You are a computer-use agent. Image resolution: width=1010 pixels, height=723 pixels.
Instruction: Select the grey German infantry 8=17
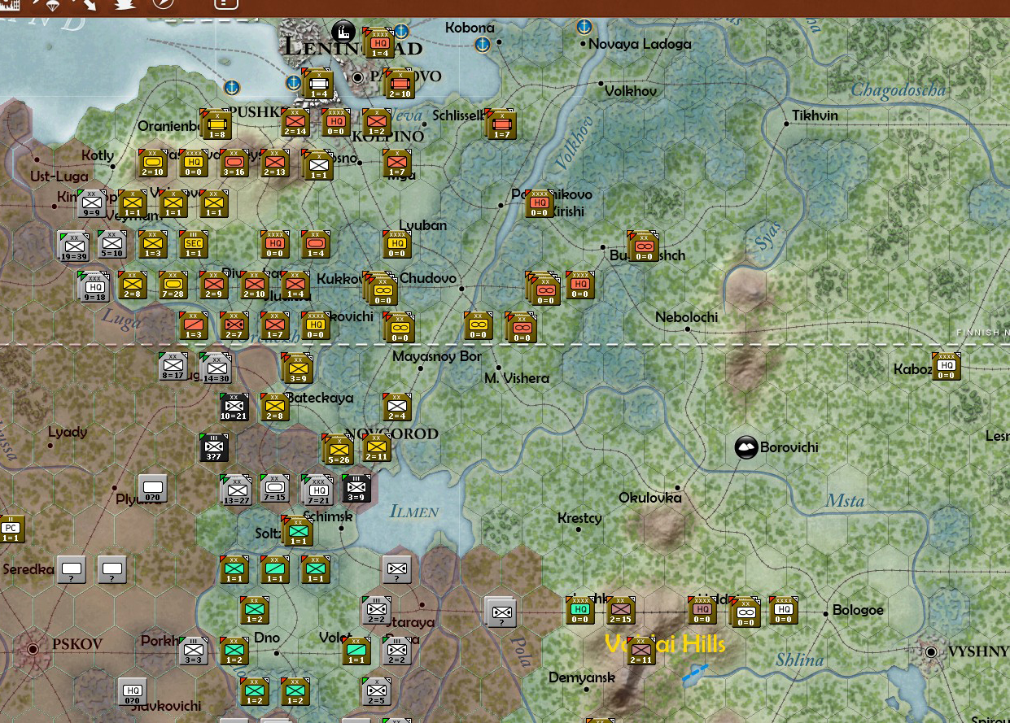[173, 366]
